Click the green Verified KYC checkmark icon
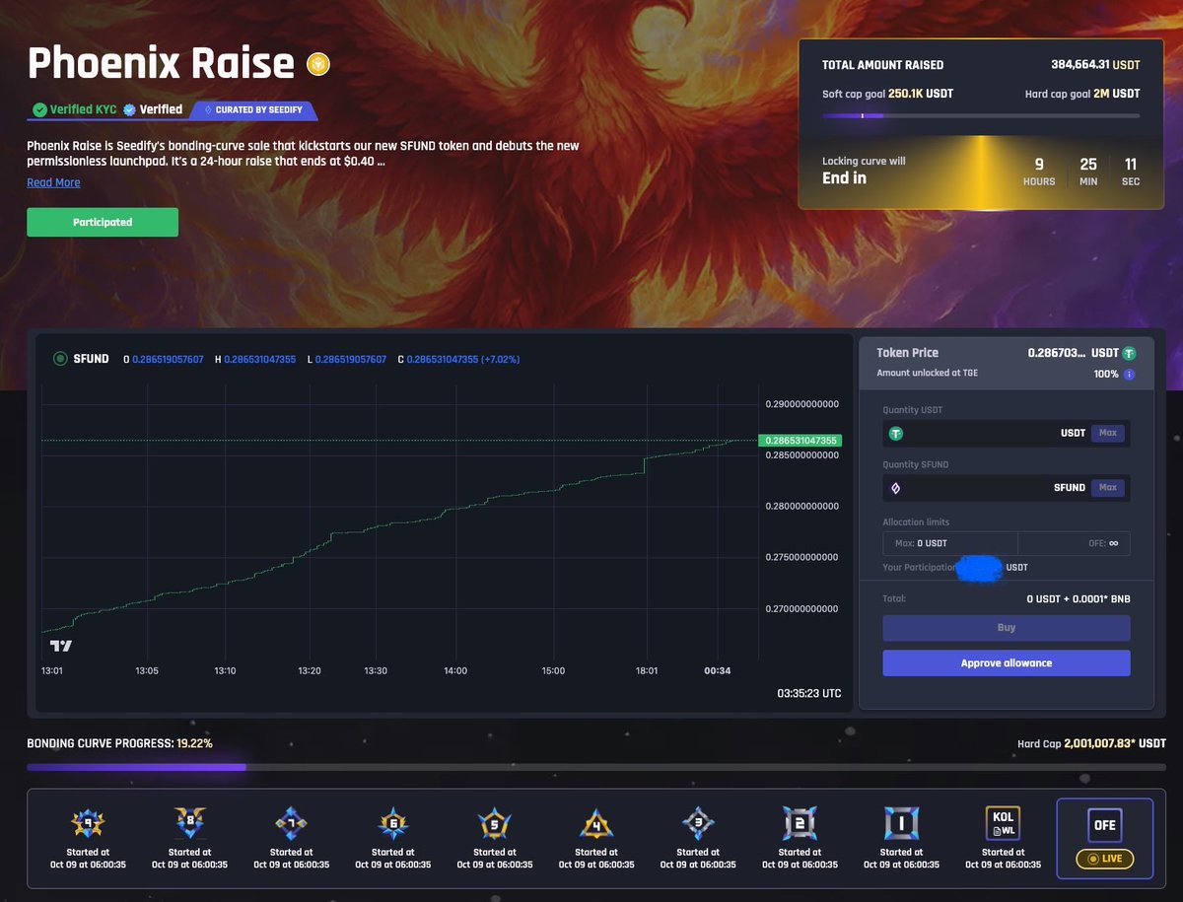The height and width of the screenshot is (902, 1183). pyautogui.click(x=39, y=109)
